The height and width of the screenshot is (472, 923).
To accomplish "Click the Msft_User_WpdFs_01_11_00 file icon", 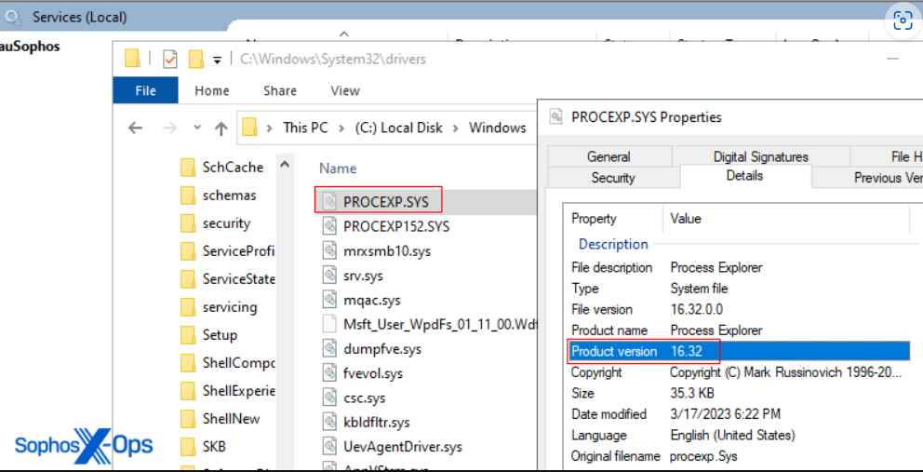I will [x=329, y=324].
